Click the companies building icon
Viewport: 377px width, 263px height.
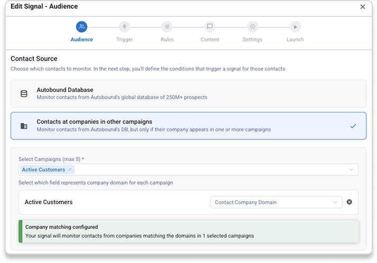coord(24,126)
